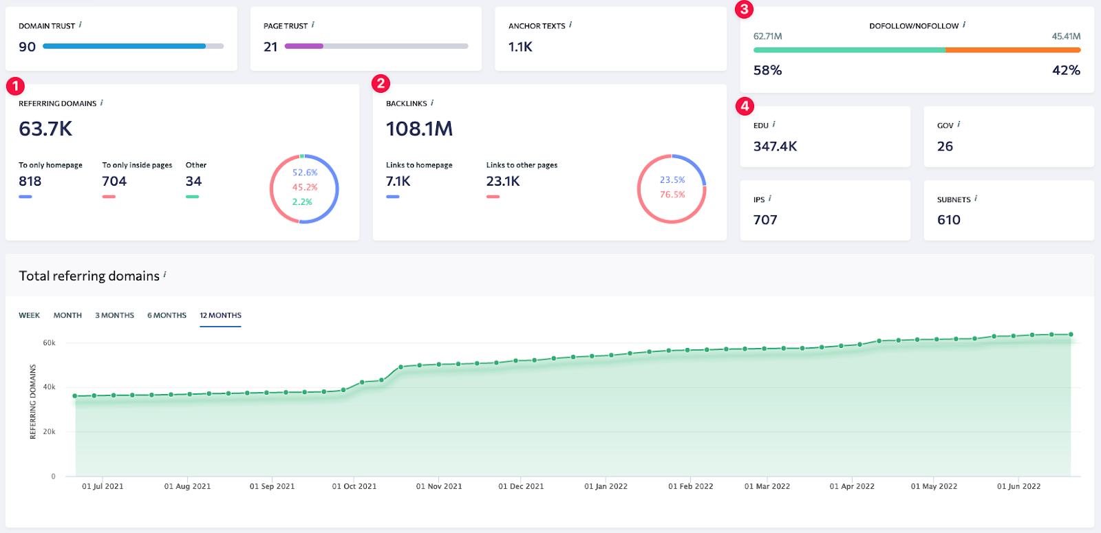Switch the chart to the Week tab

pos(30,315)
